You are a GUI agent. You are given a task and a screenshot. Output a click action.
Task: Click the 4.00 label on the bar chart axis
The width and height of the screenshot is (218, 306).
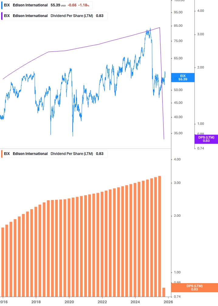point(177,160)
